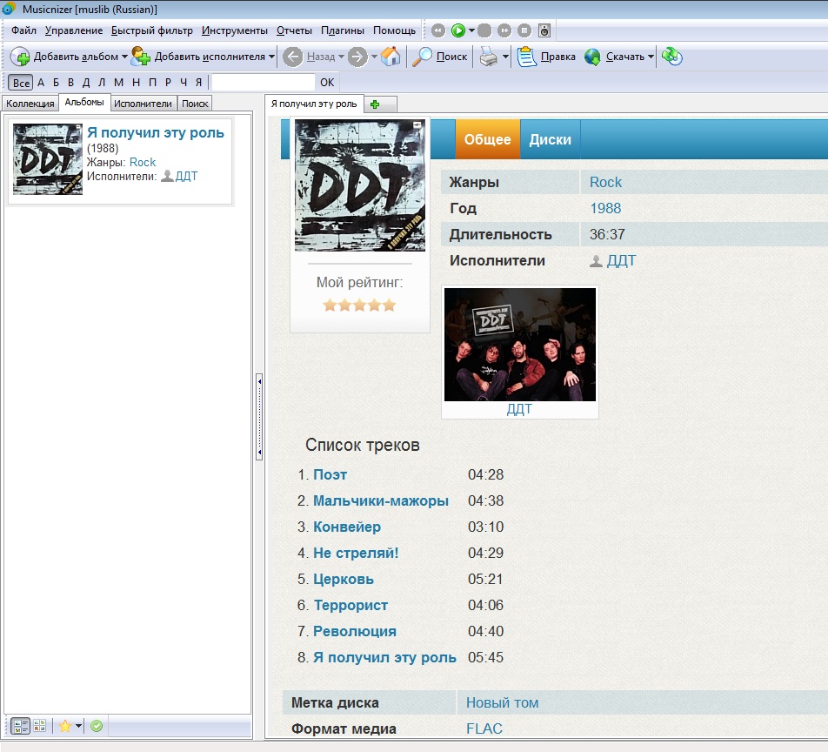Open the Скачать dropdown arrow

pyautogui.click(x=651, y=57)
